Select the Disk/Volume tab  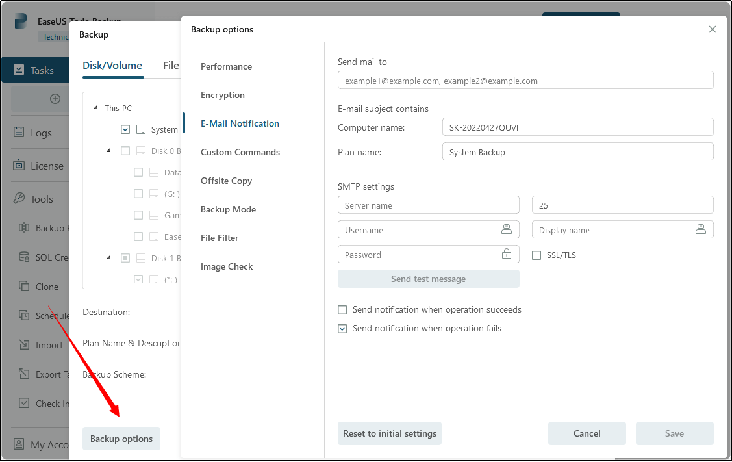(x=112, y=66)
